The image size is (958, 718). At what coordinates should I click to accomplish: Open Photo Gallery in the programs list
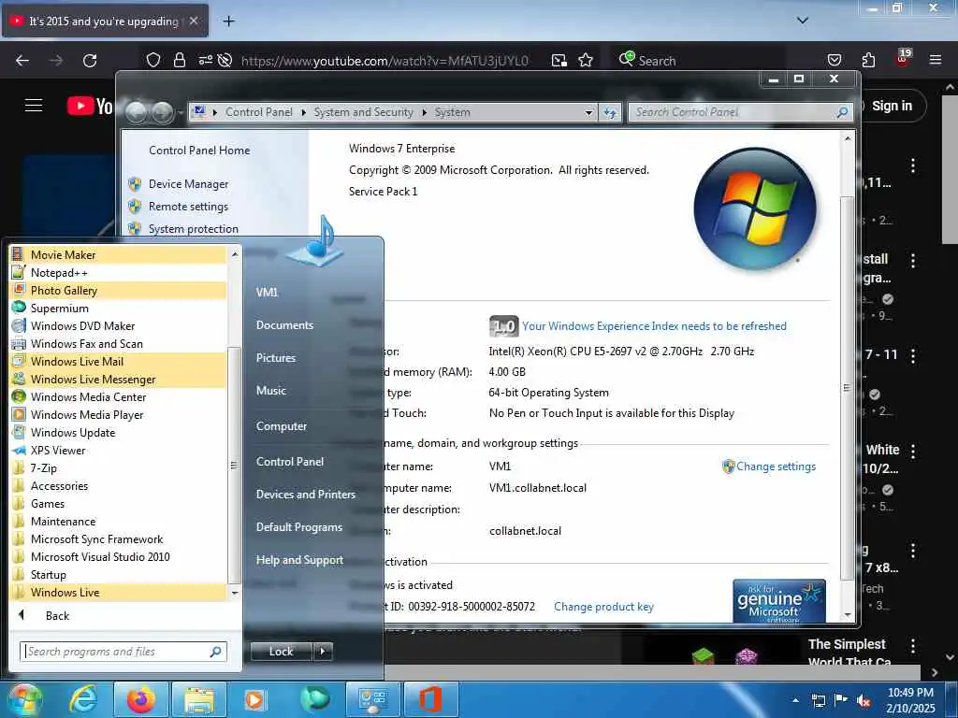[x=118, y=290]
